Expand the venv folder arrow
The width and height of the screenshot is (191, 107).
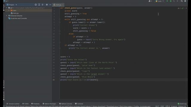pos(9,11)
